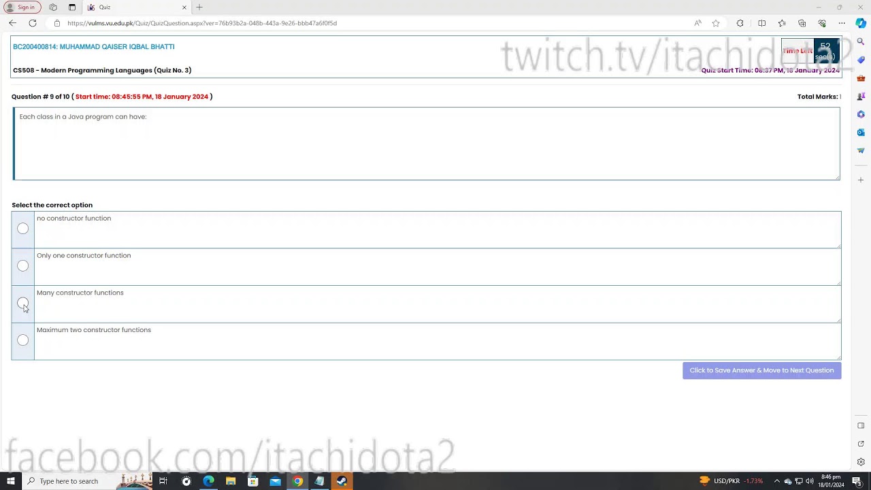Viewport: 871px width, 490px height.
Task: Open volume control in system tray
Action: pyautogui.click(x=810, y=481)
